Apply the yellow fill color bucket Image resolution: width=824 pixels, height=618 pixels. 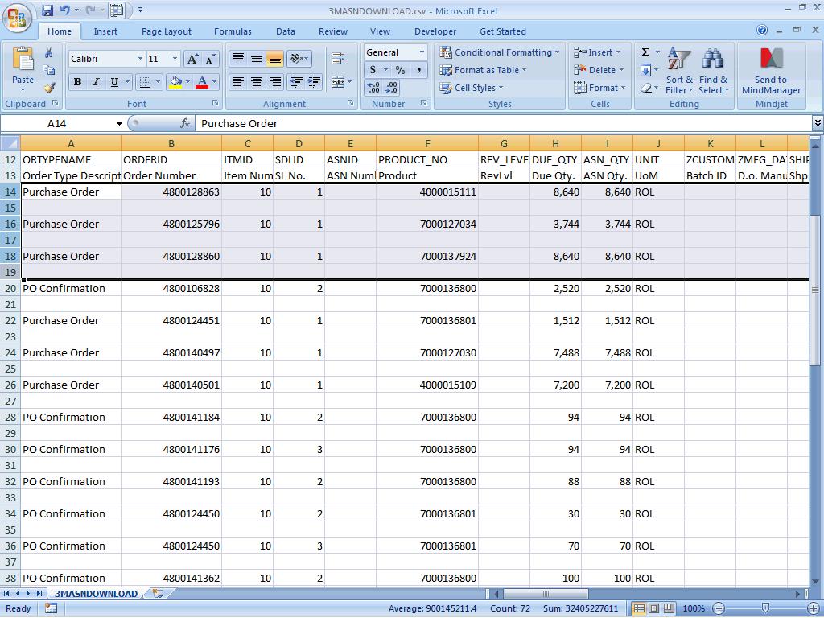(175, 82)
